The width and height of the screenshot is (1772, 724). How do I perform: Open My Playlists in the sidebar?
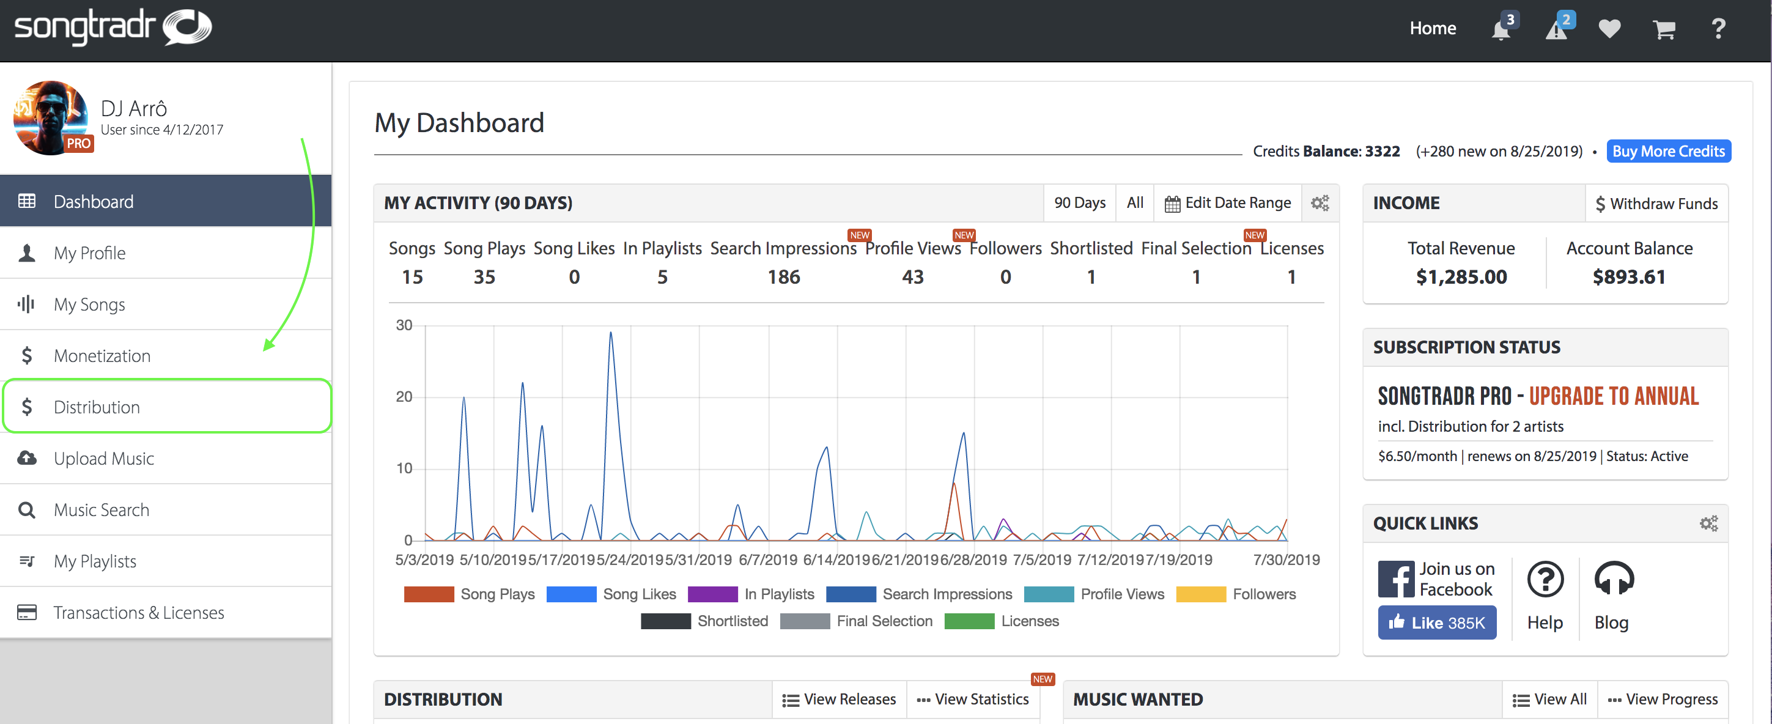[166, 561]
